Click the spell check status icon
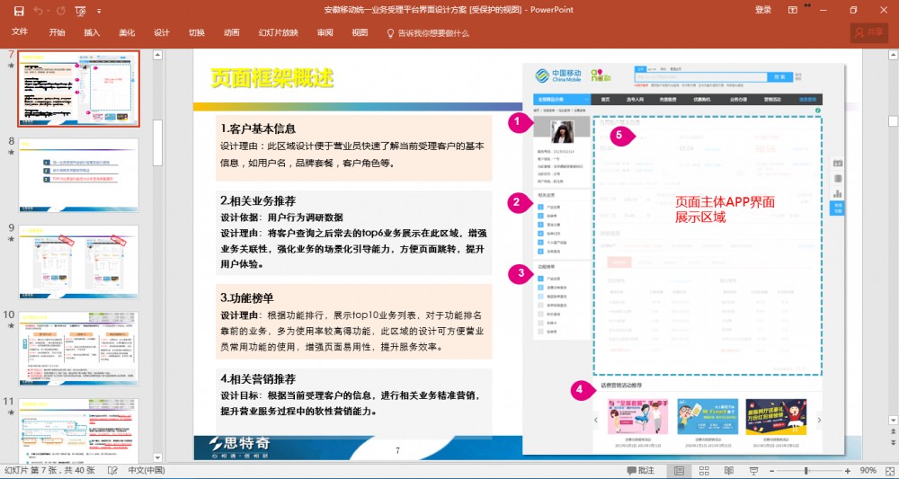 click(112, 470)
